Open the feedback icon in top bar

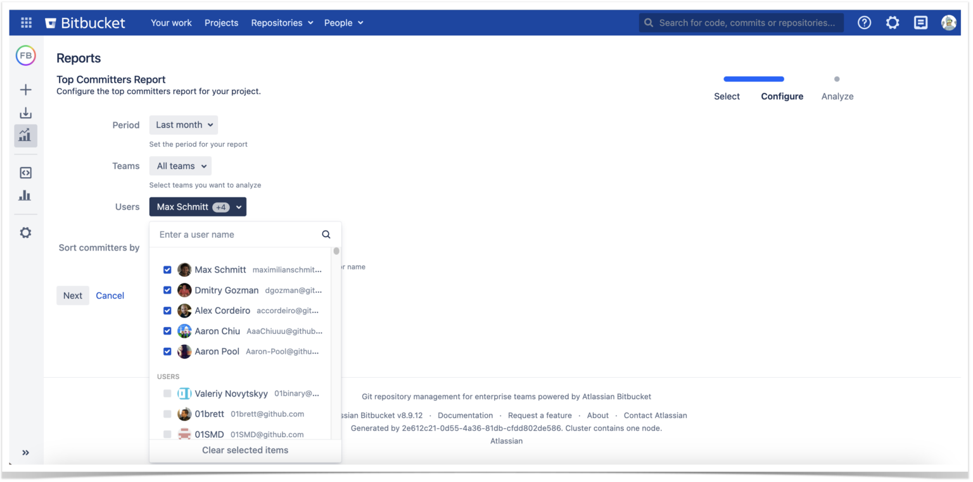[920, 22]
